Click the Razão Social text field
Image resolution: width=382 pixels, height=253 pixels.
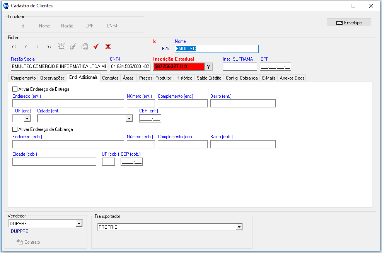(59, 66)
